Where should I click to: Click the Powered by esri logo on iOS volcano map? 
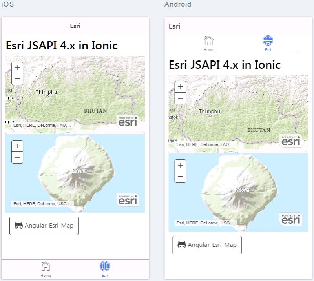[x=128, y=199]
